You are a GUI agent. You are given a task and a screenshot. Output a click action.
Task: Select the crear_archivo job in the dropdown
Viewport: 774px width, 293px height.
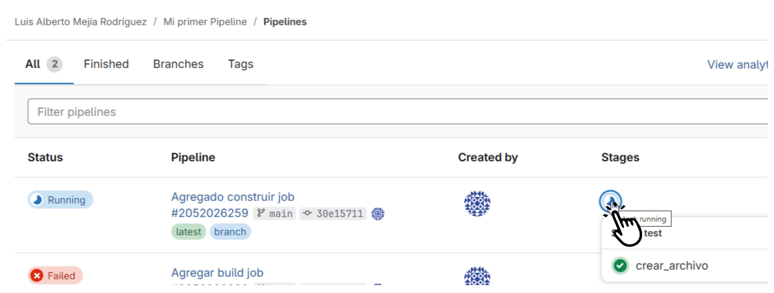pyautogui.click(x=671, y=266)
